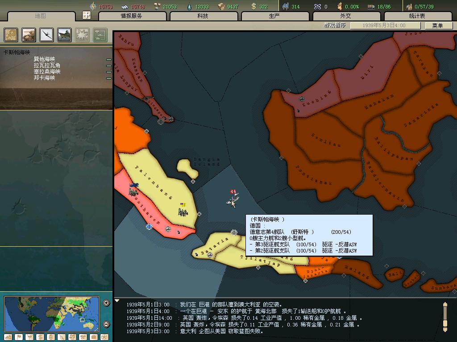Select the economic dollar map mode
This screenshot has height=342, width=457.
pos(40,338)
